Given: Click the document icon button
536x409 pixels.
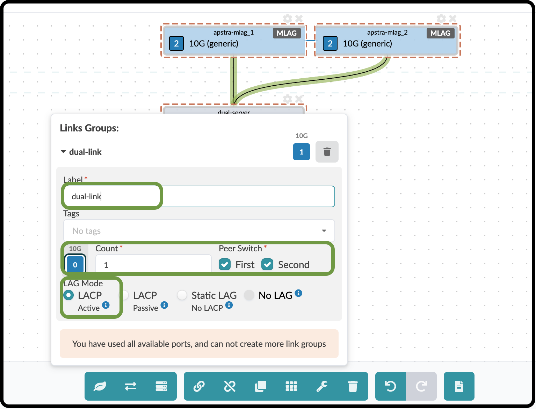Looking at the screenshot, I should click(x=459, y=386).
